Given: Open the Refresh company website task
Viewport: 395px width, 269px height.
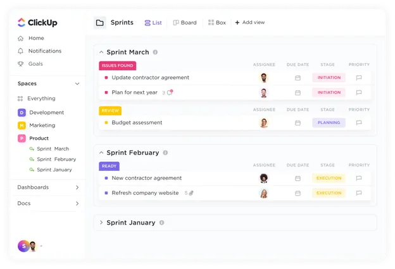Looking at the screenshot, I should pos(145,193).
